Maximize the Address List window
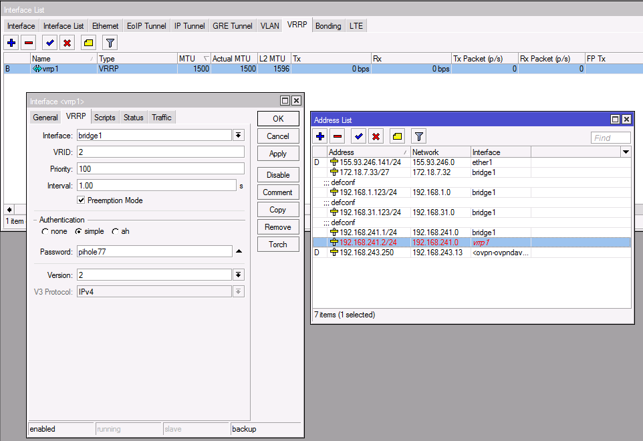 click(x=615, y=119)
